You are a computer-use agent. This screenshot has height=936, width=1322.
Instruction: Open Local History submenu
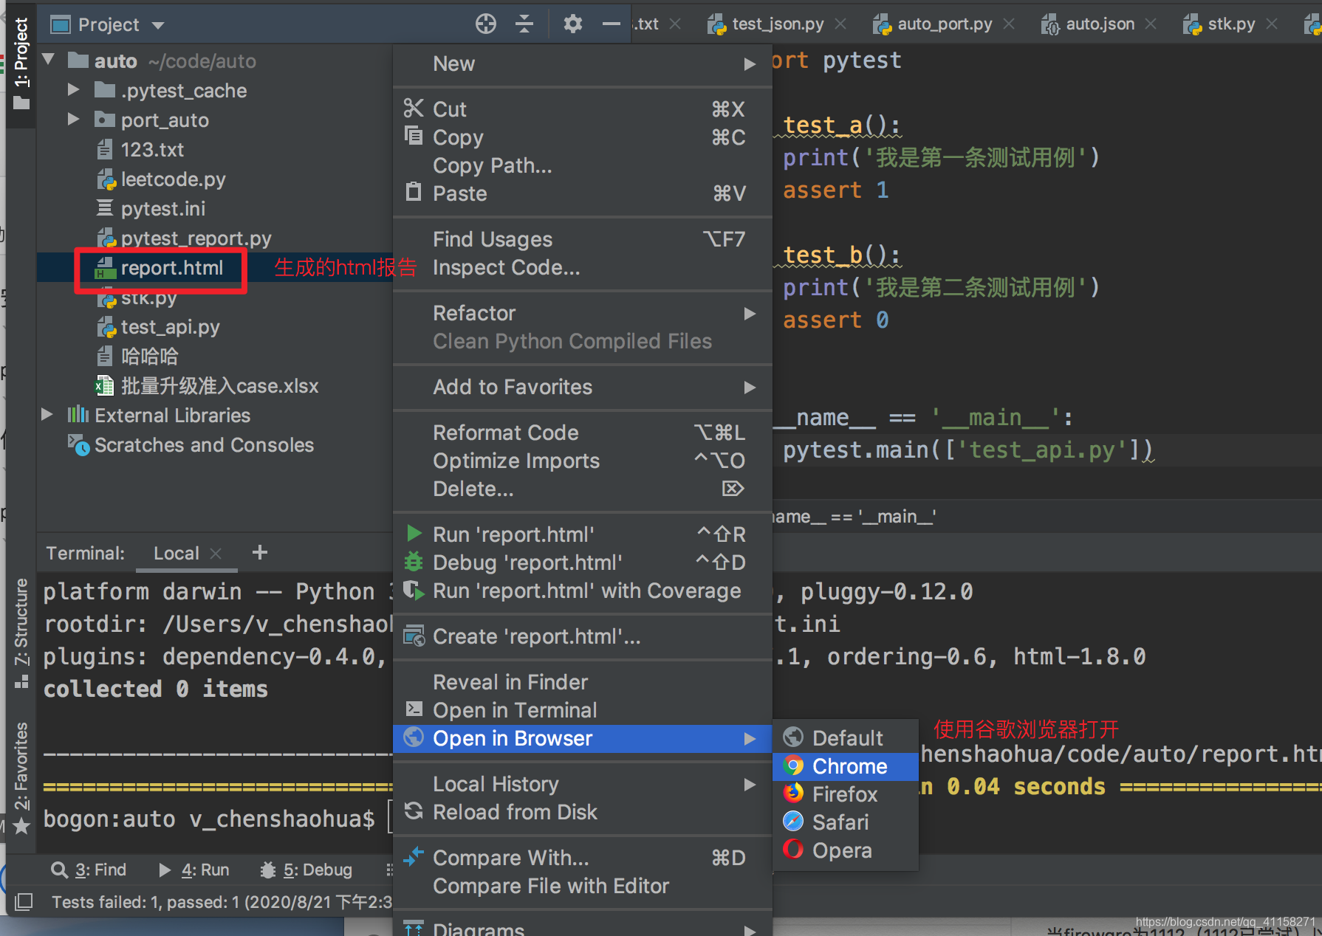click(583, 784)
